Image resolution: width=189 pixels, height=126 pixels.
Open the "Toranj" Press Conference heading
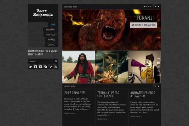[x=108, y=94]
